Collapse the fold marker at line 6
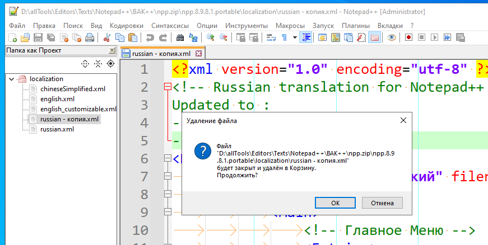The image size is (488, 245). (x=168, y=159)
